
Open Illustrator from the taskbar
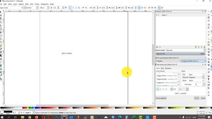[50, 117]
